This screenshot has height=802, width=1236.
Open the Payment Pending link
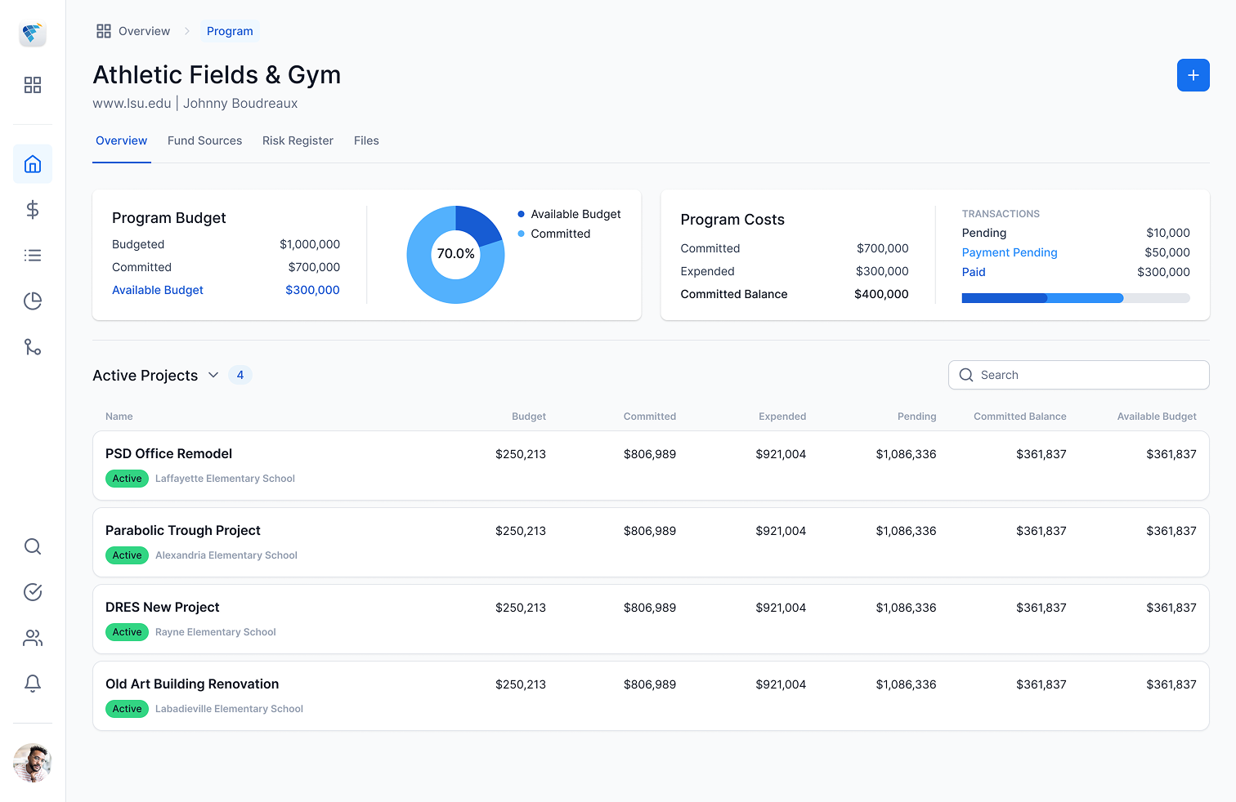click(x=1010, y=252)
